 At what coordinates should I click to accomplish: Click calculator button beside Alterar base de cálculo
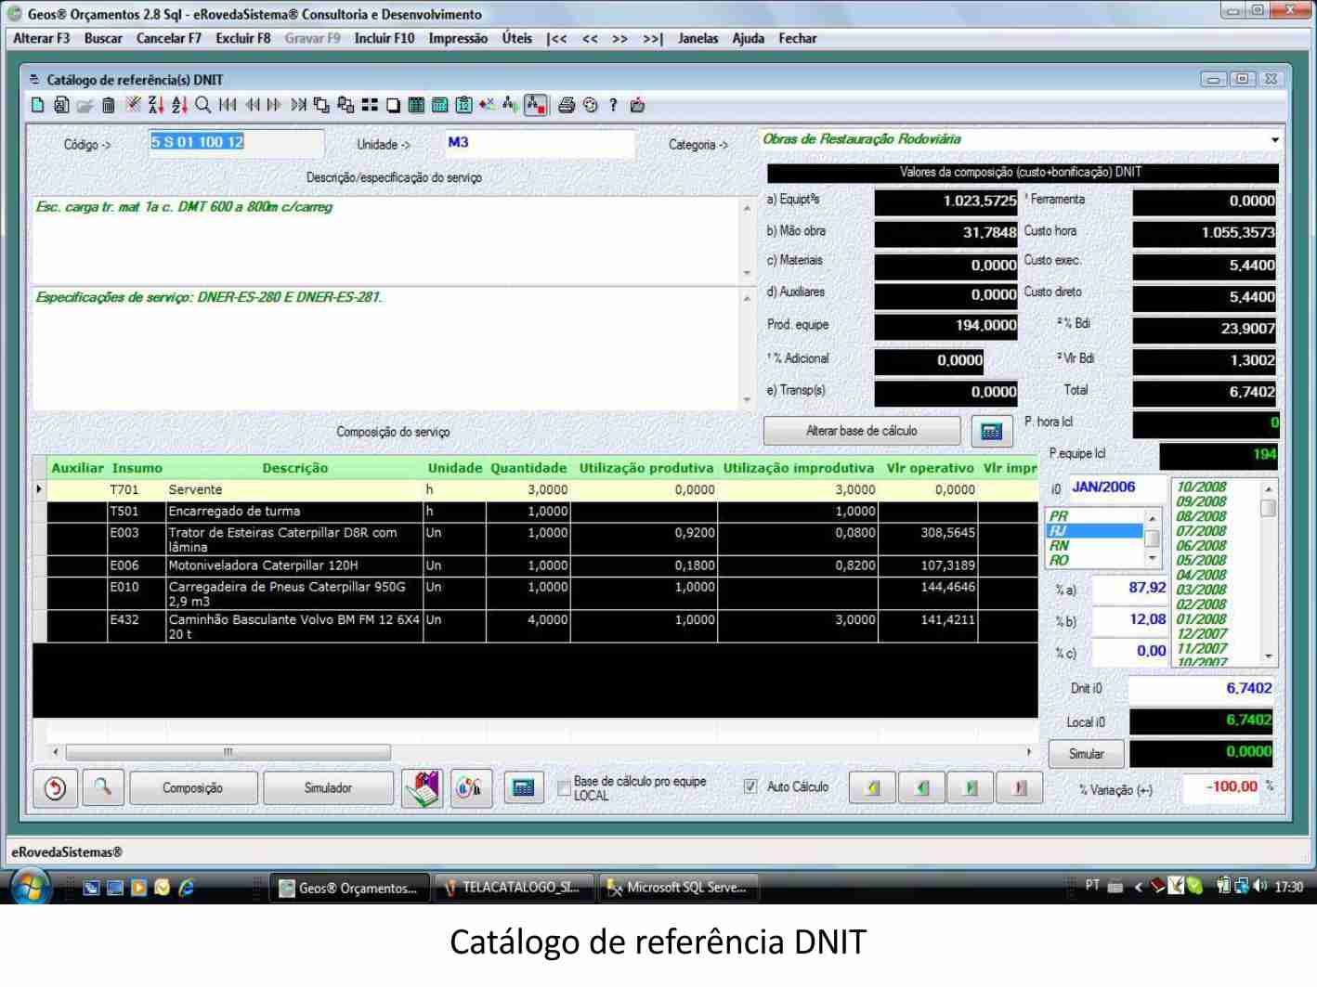click(991, 431)
